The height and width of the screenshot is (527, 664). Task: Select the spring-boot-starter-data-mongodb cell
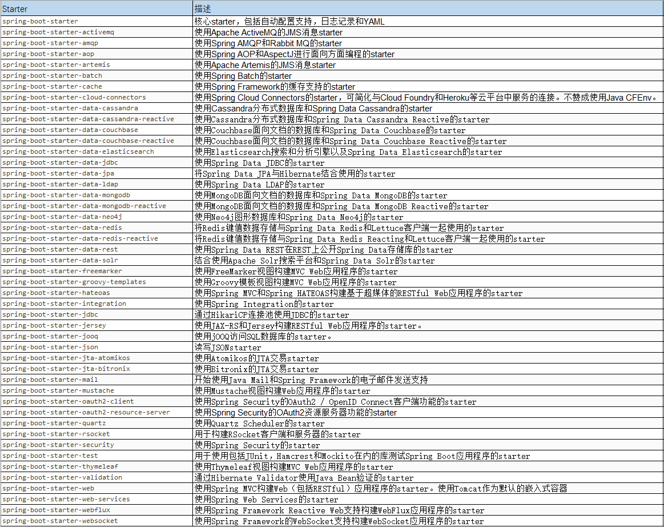(x=96, y=195)
